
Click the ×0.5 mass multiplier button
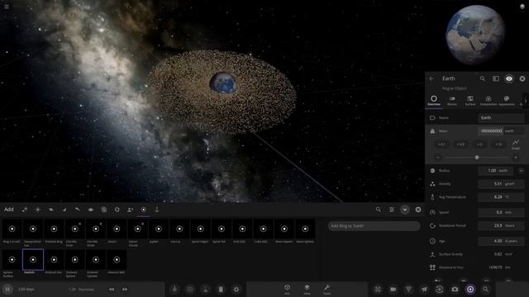tap(460, 144)
